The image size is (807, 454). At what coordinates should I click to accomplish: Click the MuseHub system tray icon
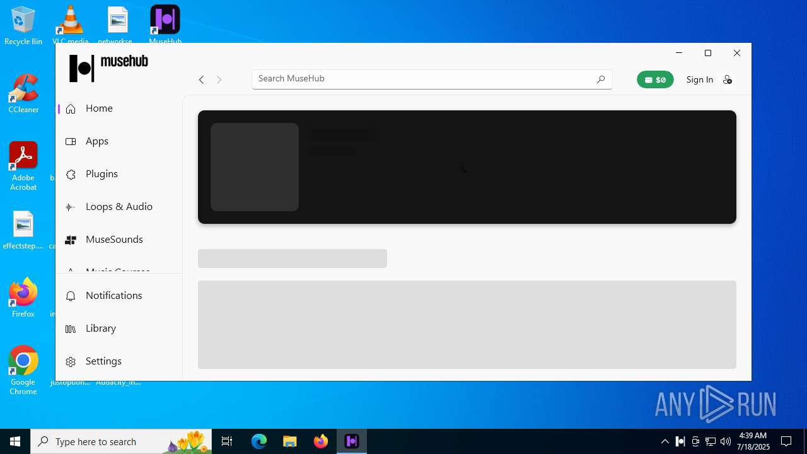pyautogui.click(x=680, y=441)
